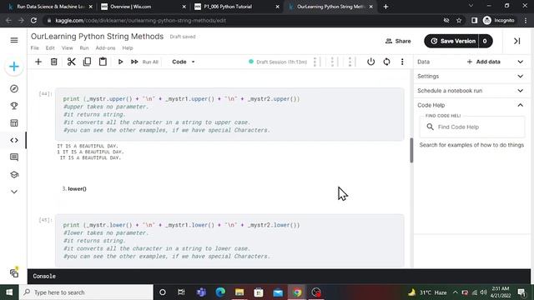This screenshot has width=534, height=300.
Task: Restart the session with refresh icon
Action: [x=386, y=62]
